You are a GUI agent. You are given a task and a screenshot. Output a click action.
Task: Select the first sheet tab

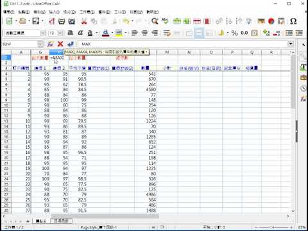(x=41, y=221)
